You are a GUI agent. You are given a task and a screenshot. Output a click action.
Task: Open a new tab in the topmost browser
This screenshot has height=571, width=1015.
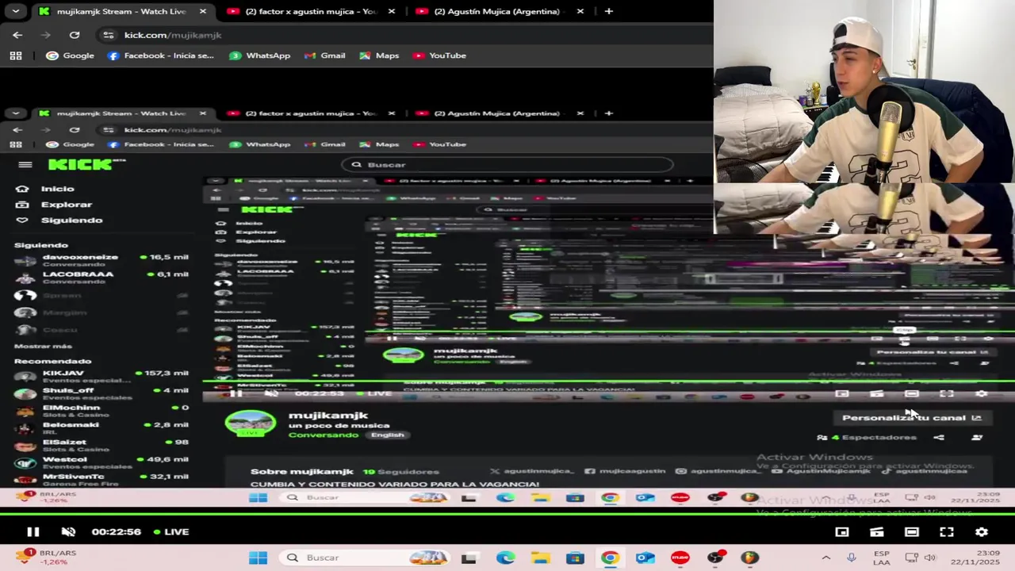pos(608,11)
